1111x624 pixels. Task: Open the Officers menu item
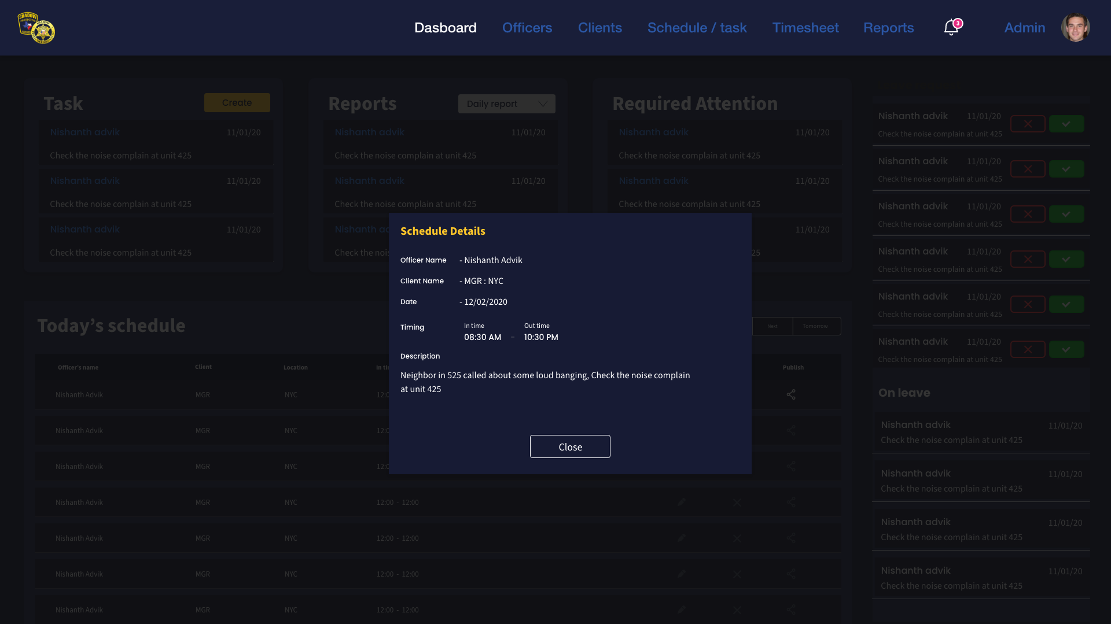(x=527, y=28)
